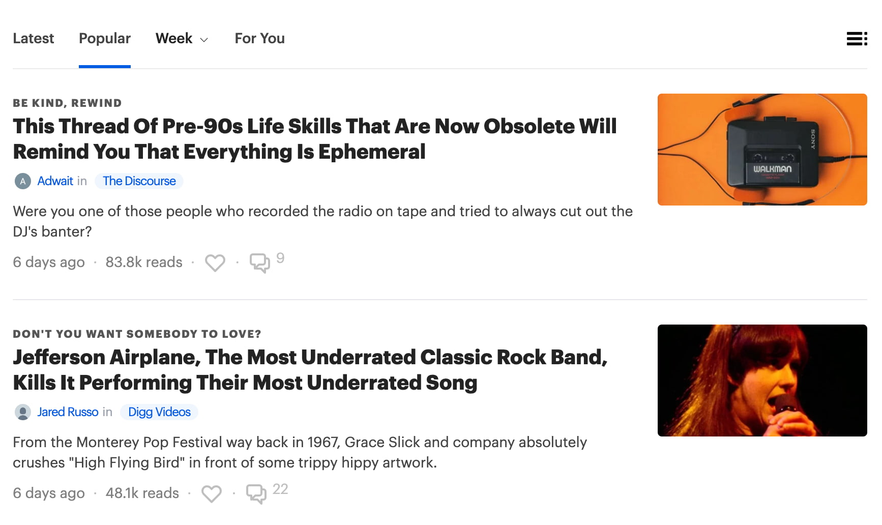Go to the For You tab
This screenshot has width=882, height=525.
(x=259, y=39)
